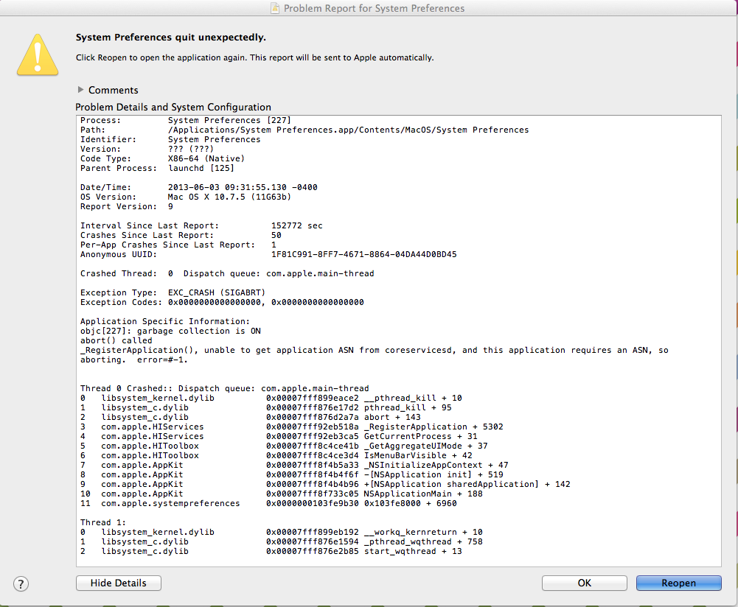Click the 'Identifier: System Preferences' line
Image resolution: width=738 pixels, height=607 pixels.
point(170,140)
